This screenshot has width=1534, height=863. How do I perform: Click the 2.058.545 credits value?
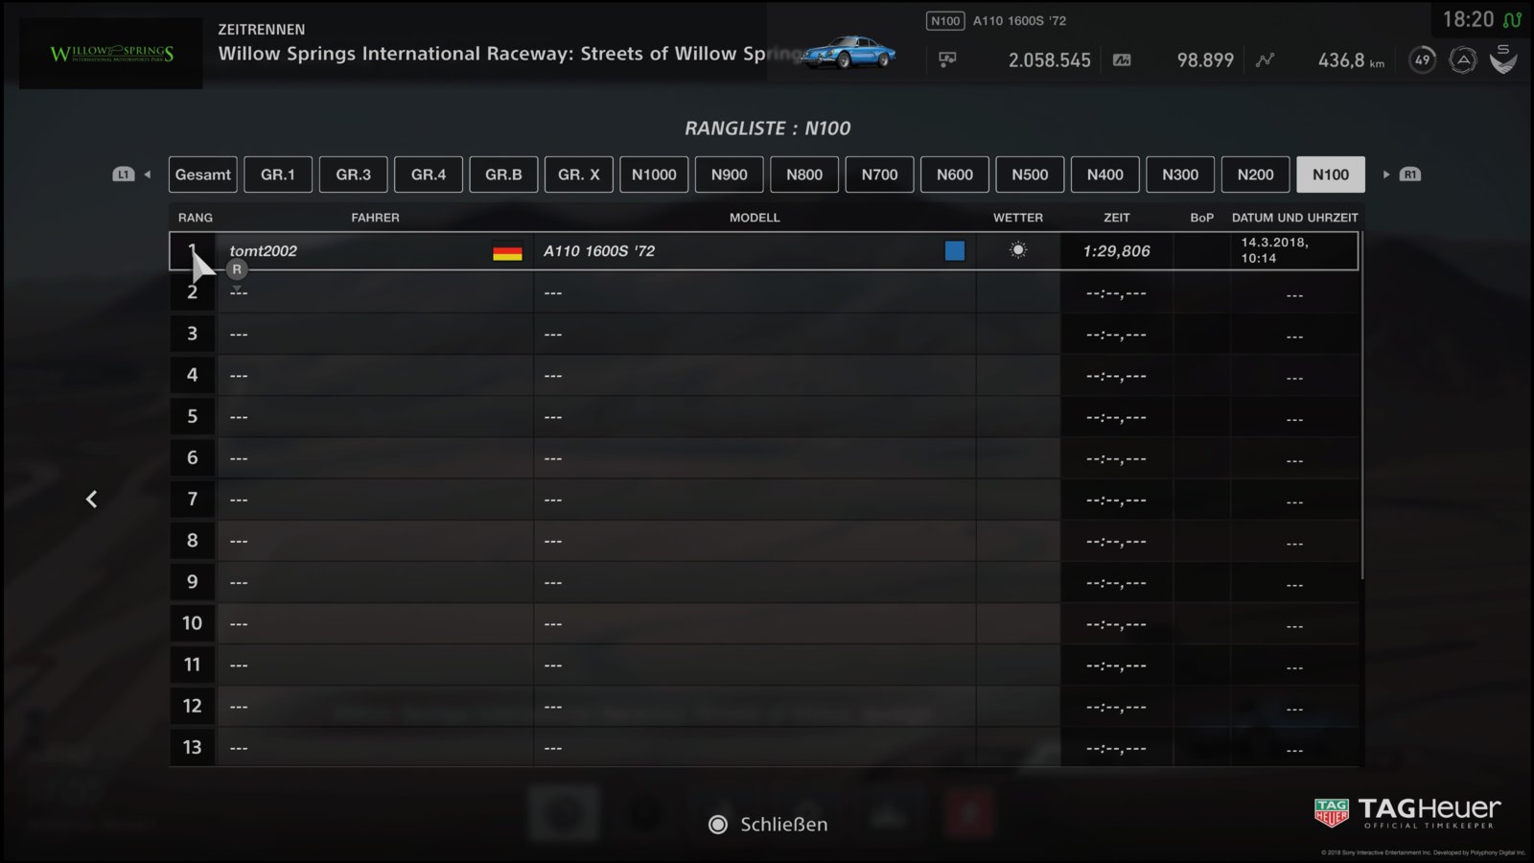click(x=1049, y=60)
